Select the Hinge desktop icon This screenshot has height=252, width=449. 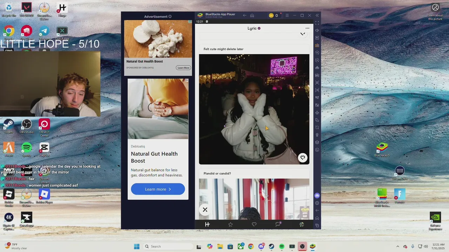click(x=62, y=10)
